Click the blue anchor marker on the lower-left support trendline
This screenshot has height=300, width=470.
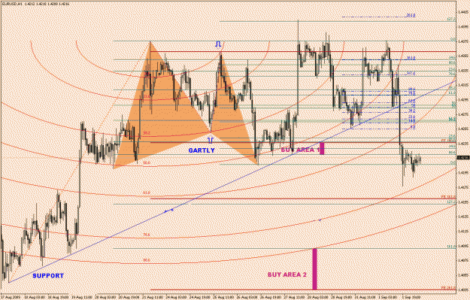click(x=169, y=211)
